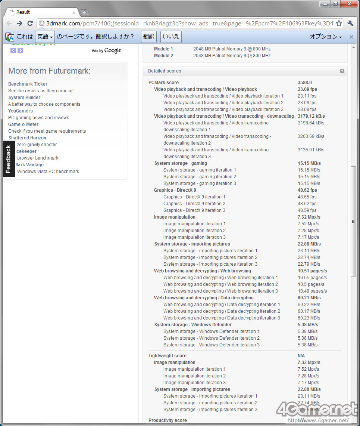Click the Google Translate bar icon
This screenshot has height=426, width=360.
9,37
